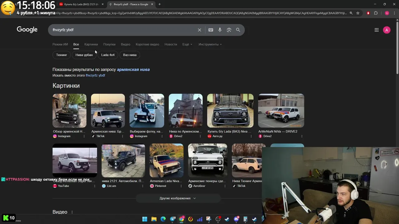This screenshot has height=224, width=399.
Task: Open the on-screen keyboard input tool
Action: click(x=211, y=30)
